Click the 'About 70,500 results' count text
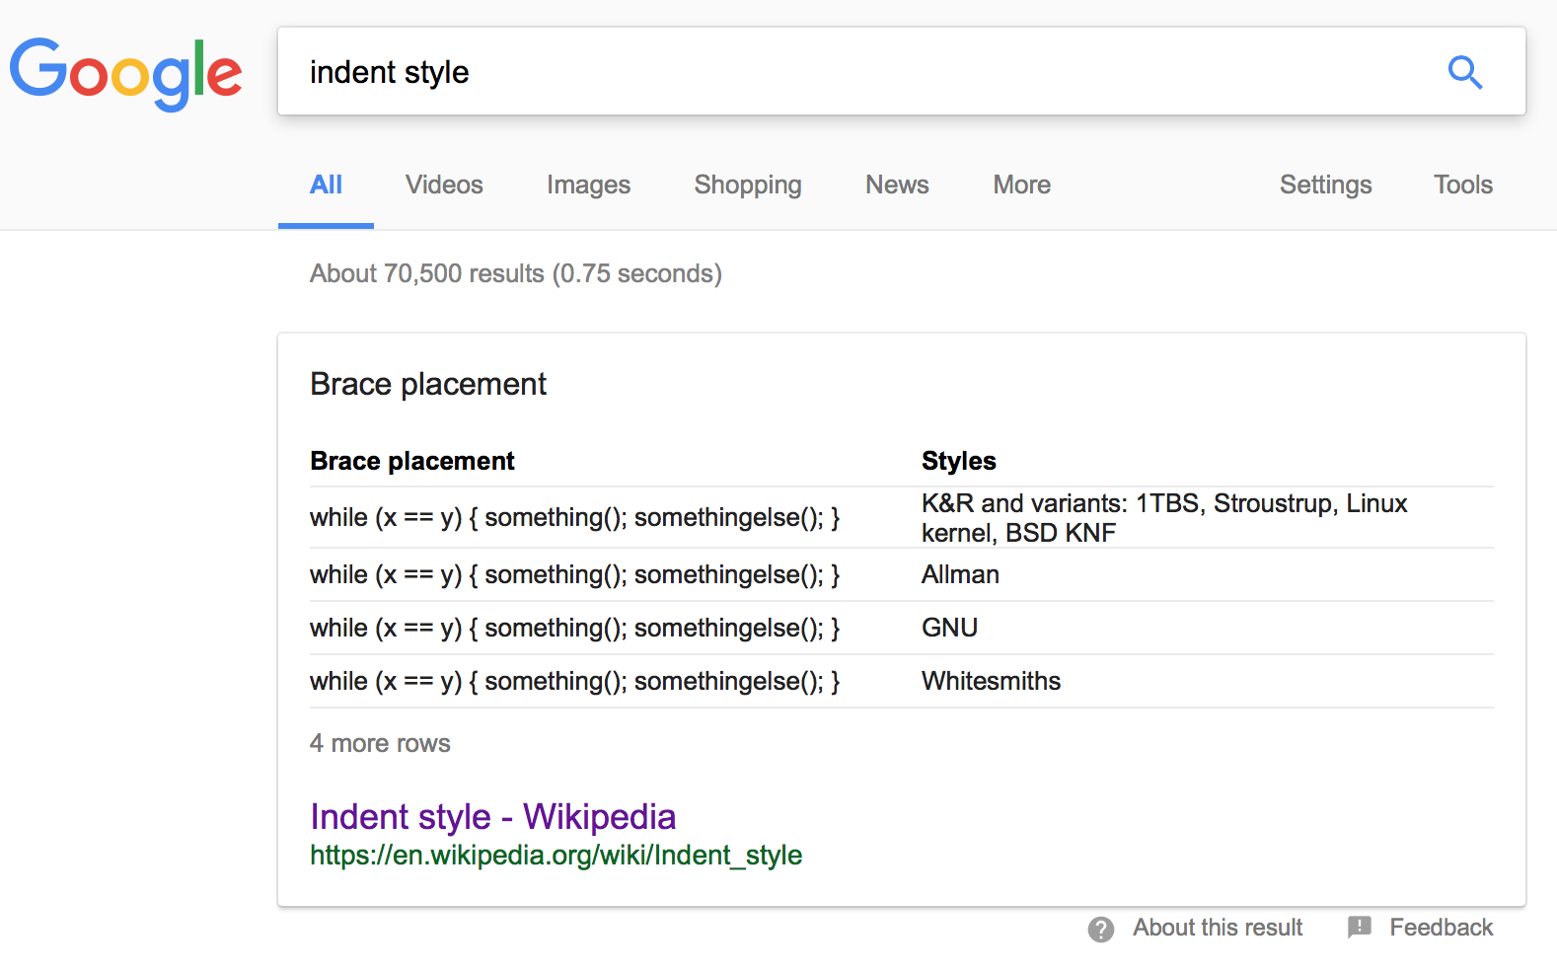Image resolution: width=1557 pixels, height=973 pixels. [516, 273]
